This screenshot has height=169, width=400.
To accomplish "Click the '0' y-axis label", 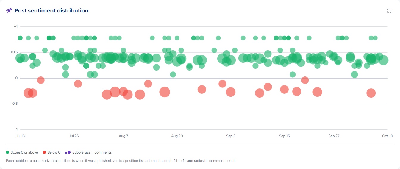I will point(17,78).
